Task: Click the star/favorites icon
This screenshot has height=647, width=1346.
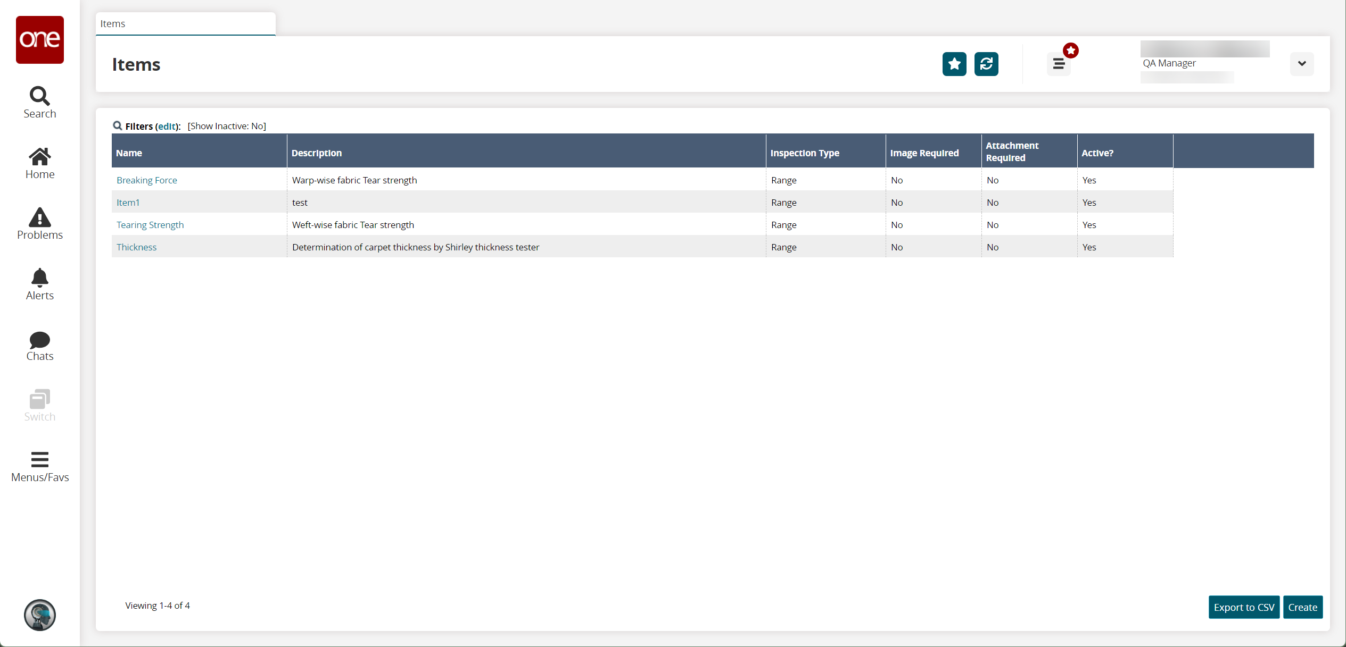Action: 954,64
